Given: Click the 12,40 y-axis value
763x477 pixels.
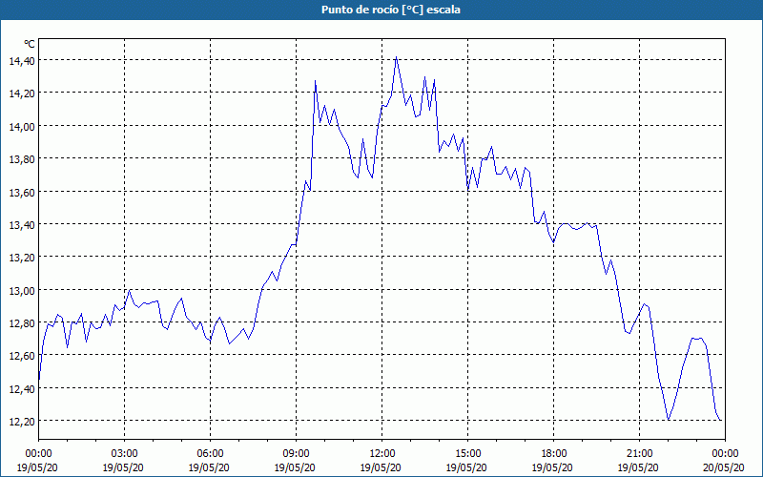Looking at the screenshot, I should pyautogui.click(x=21, y=389).
